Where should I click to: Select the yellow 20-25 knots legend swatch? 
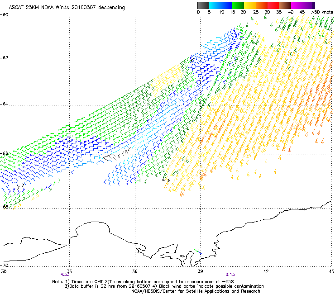tap(250, 5)
